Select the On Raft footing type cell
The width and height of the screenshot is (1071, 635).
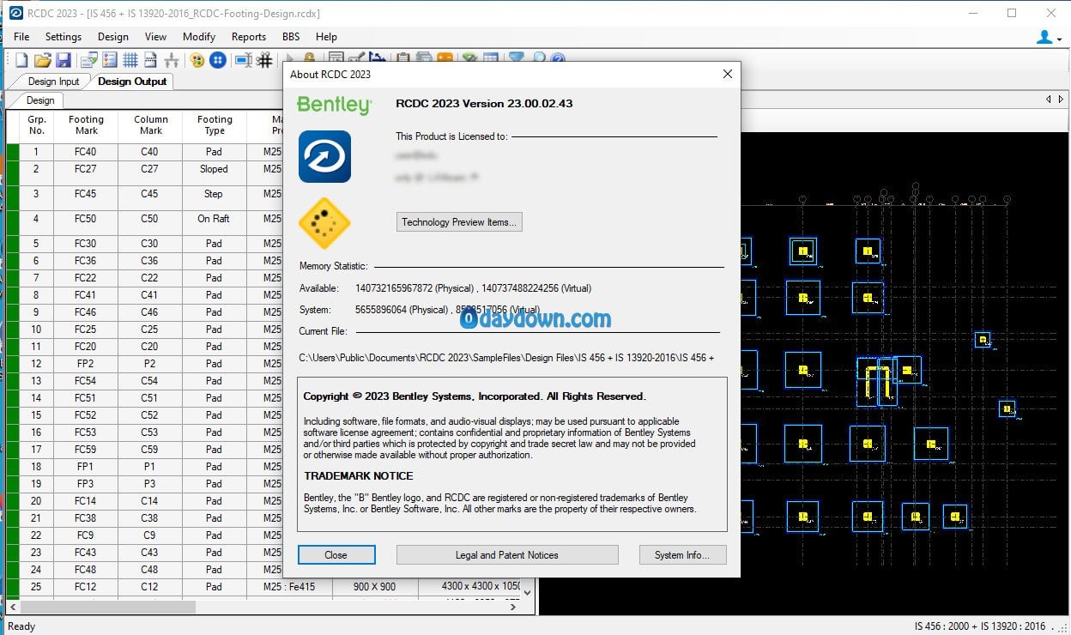[214, 219]
